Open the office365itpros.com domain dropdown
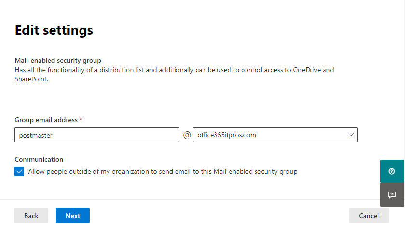The image size is (405, 231). click(275, 135)
